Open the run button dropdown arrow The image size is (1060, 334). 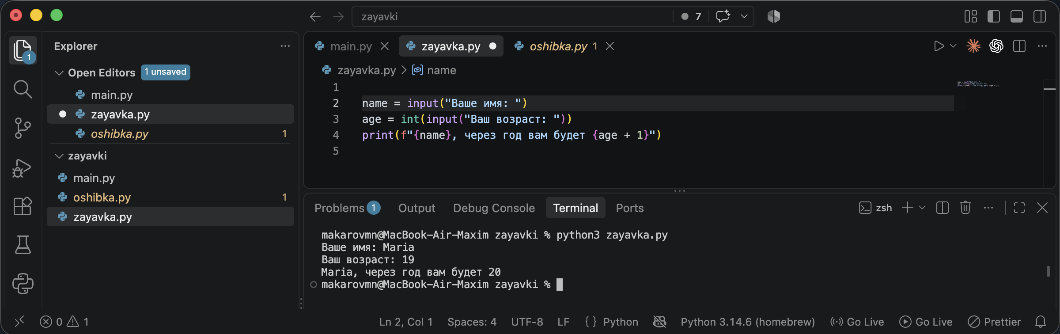[x=953, y=46]
